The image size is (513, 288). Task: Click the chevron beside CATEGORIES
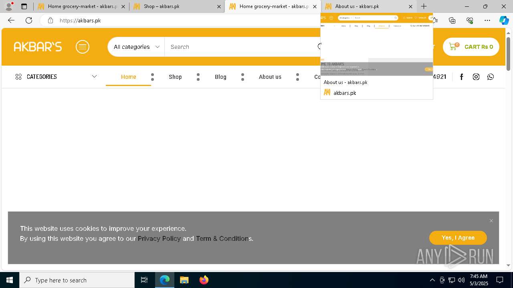coord(94,76)
